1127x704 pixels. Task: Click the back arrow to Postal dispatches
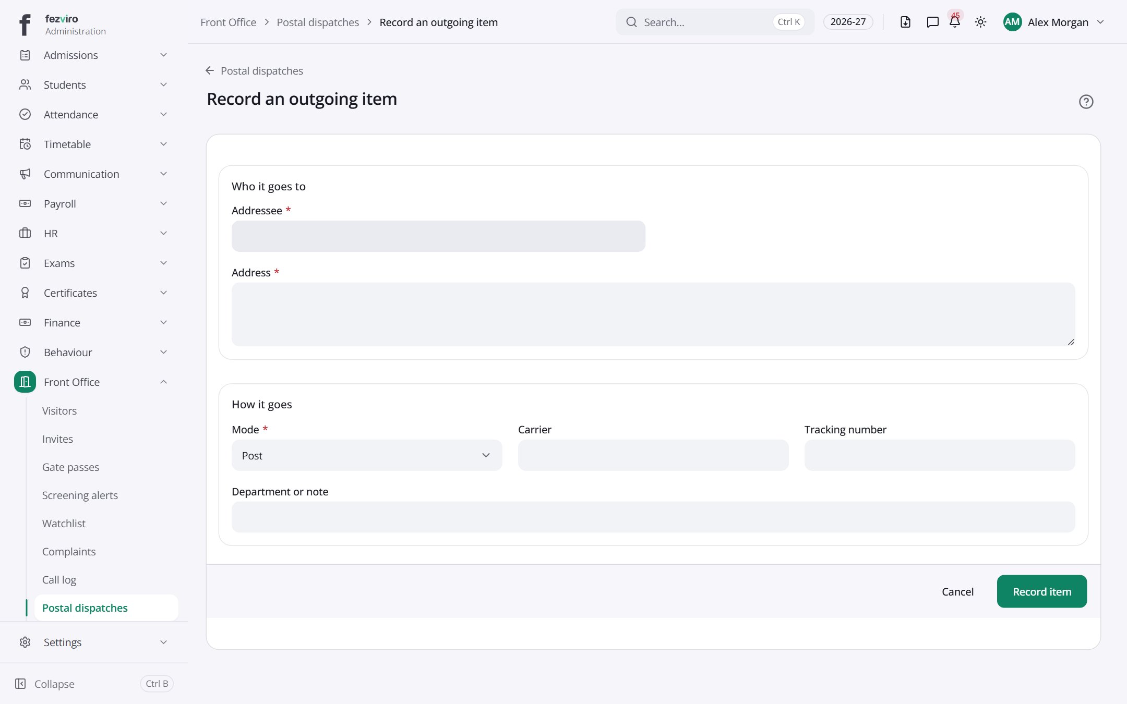tap(210, 70)
